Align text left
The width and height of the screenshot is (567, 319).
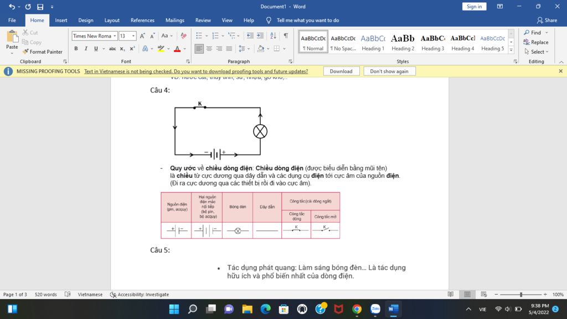click(x=199, y=49)
